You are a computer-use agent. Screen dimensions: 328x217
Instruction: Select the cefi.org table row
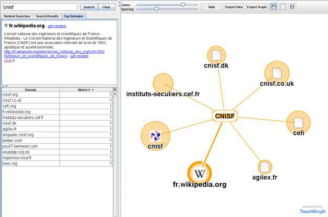tap(57, 106)
